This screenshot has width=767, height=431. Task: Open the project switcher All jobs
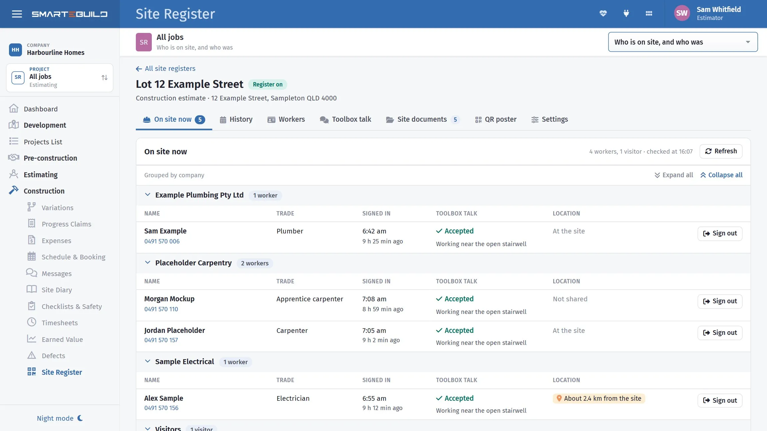point(60,77)
